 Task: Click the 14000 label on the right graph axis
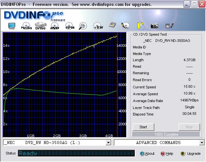click(121, 45)
